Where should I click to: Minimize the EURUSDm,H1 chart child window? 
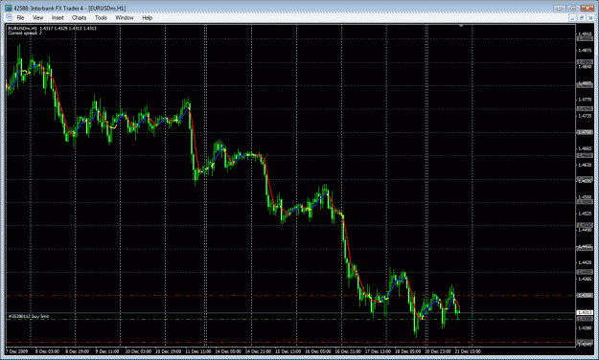pyautogui.click(x=572, y=18)
